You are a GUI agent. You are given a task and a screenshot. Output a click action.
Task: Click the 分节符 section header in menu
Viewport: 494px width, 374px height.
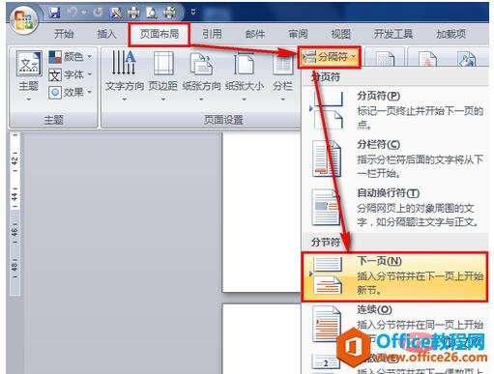tap(326, 242)
